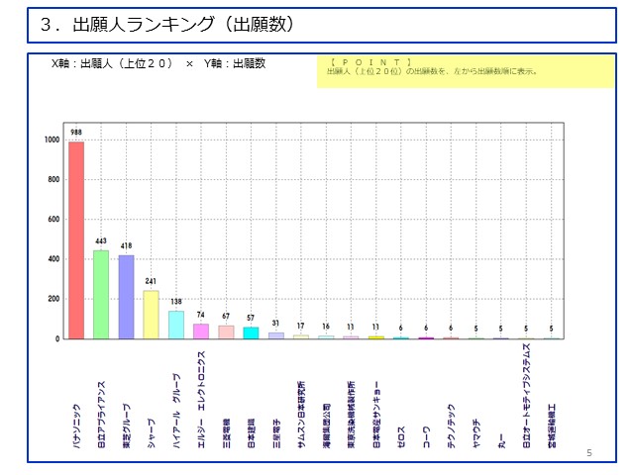The height and width of the screenshot is (475, 634).
Task: Click the page number 5
Action: (x=589, y=453)
